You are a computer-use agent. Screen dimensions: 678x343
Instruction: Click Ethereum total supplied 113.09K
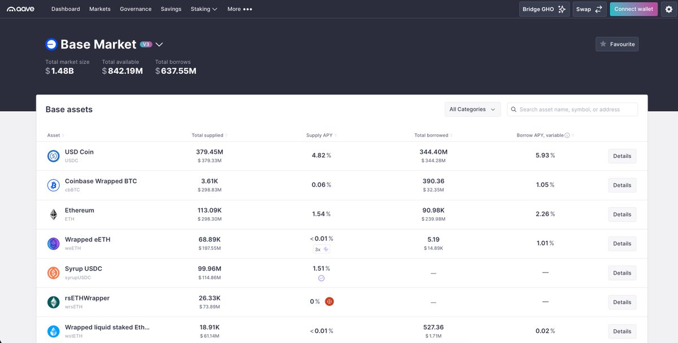coord(209,210)
